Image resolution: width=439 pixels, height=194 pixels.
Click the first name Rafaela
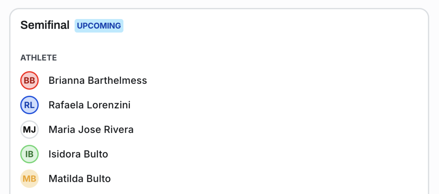66,105
